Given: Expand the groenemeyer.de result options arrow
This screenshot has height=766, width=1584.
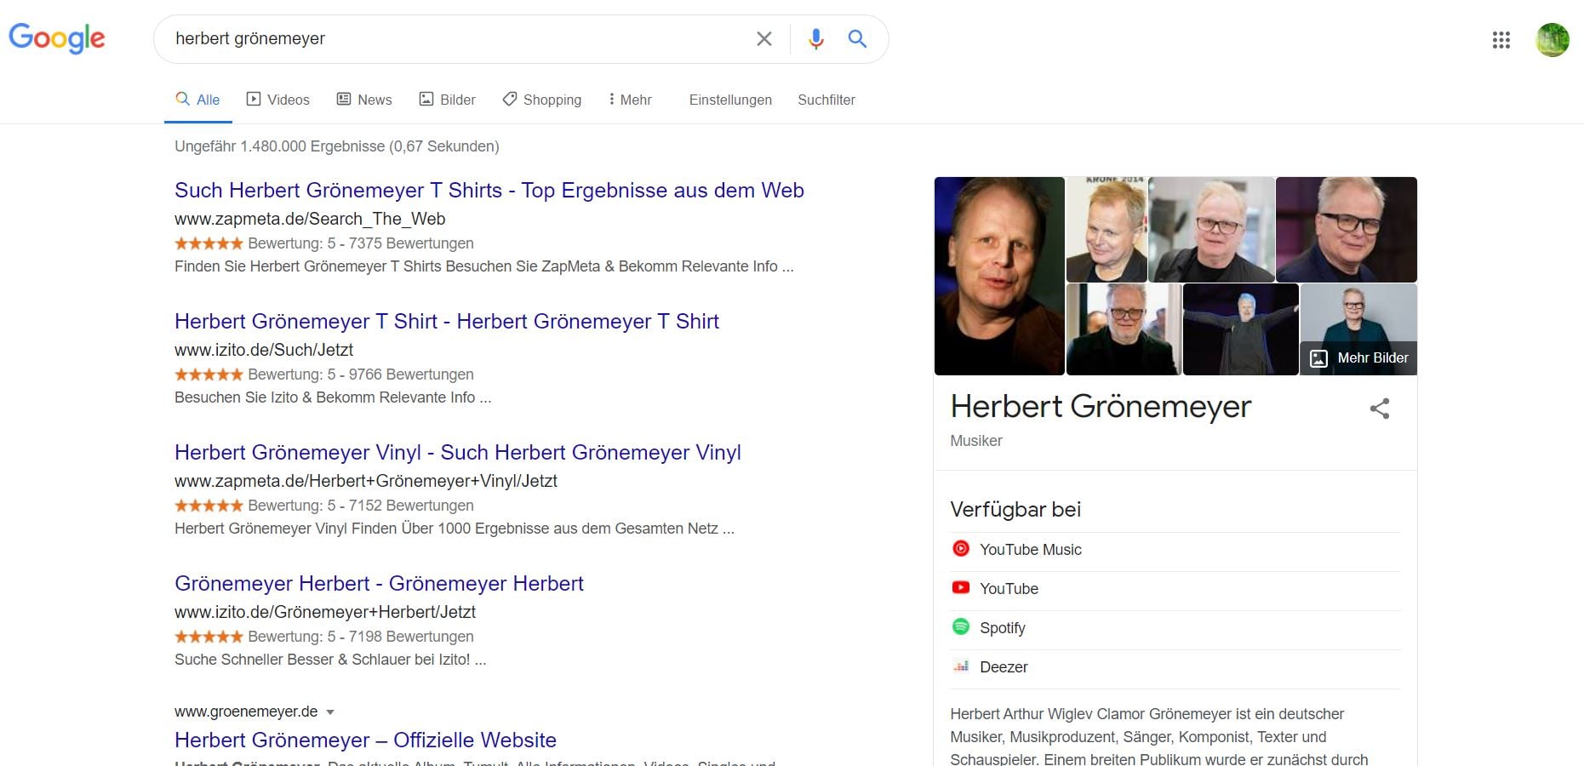Looking at the screenshot, I should point(330,712).
